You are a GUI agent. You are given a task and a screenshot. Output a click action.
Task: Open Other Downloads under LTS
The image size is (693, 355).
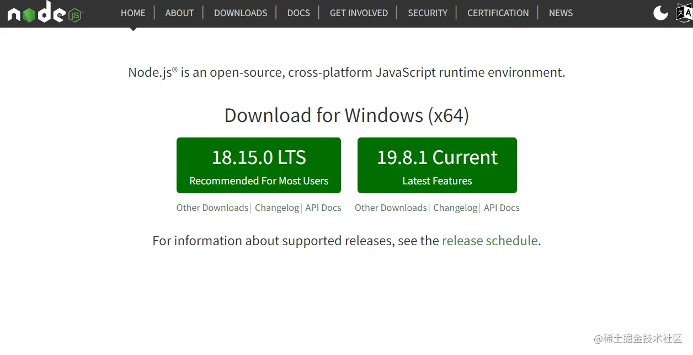[x=212, y=208]
